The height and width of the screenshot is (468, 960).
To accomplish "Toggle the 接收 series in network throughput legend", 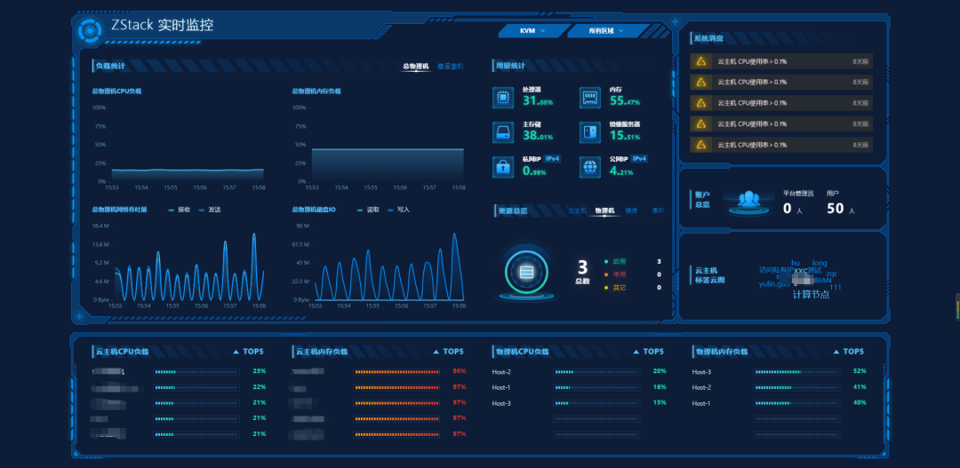I will [180, 210].
